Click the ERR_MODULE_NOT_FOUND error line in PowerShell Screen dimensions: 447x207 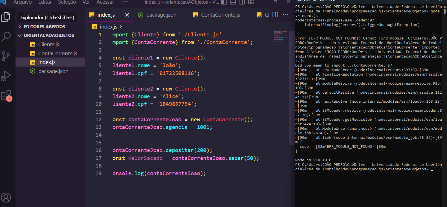pos(369,50)
